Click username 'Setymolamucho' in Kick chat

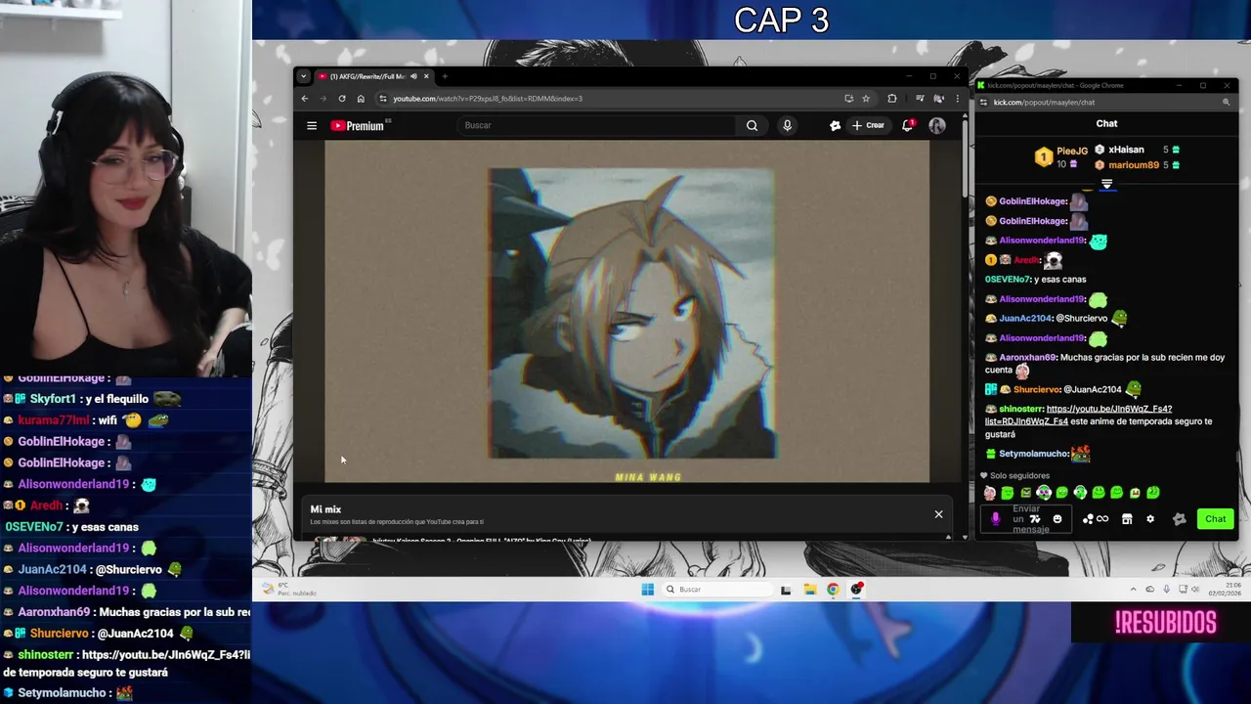click(1033, 454)
